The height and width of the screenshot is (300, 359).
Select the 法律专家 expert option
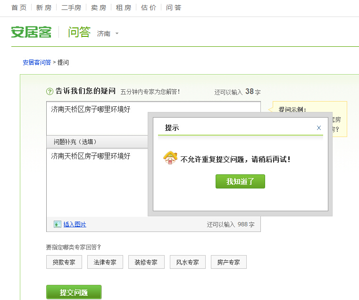(x=105, y=262)
